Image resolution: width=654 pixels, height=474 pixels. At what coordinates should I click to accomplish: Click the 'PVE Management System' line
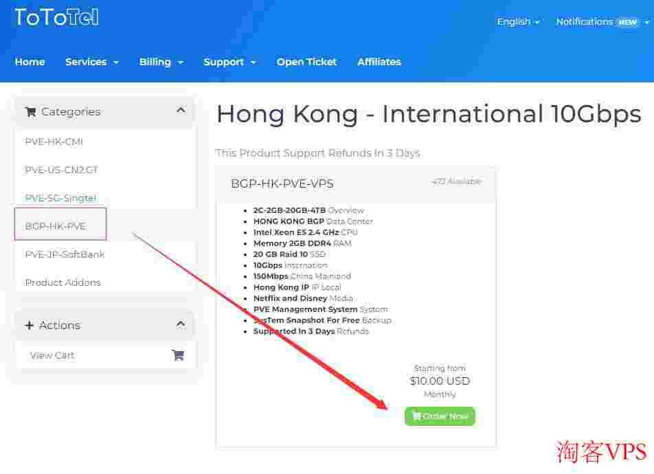coord(320,309)
